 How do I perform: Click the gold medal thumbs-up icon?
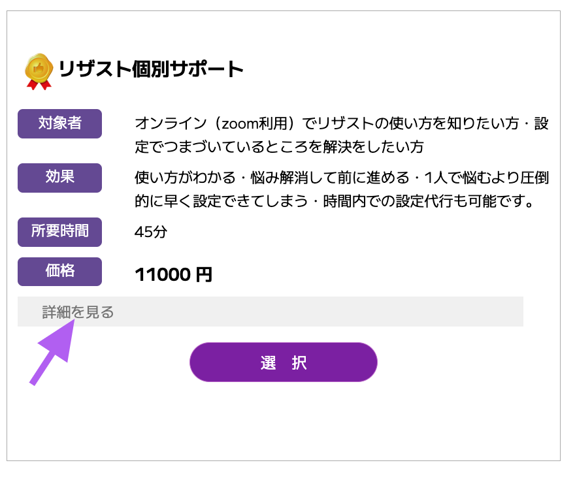[39, 67]
